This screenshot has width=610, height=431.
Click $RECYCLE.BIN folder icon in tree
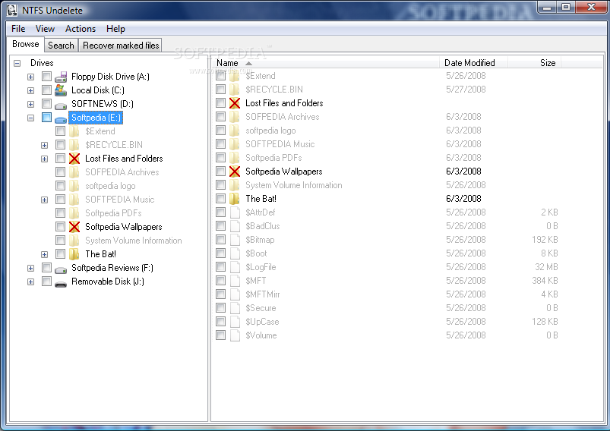click(x=74, y=145)
